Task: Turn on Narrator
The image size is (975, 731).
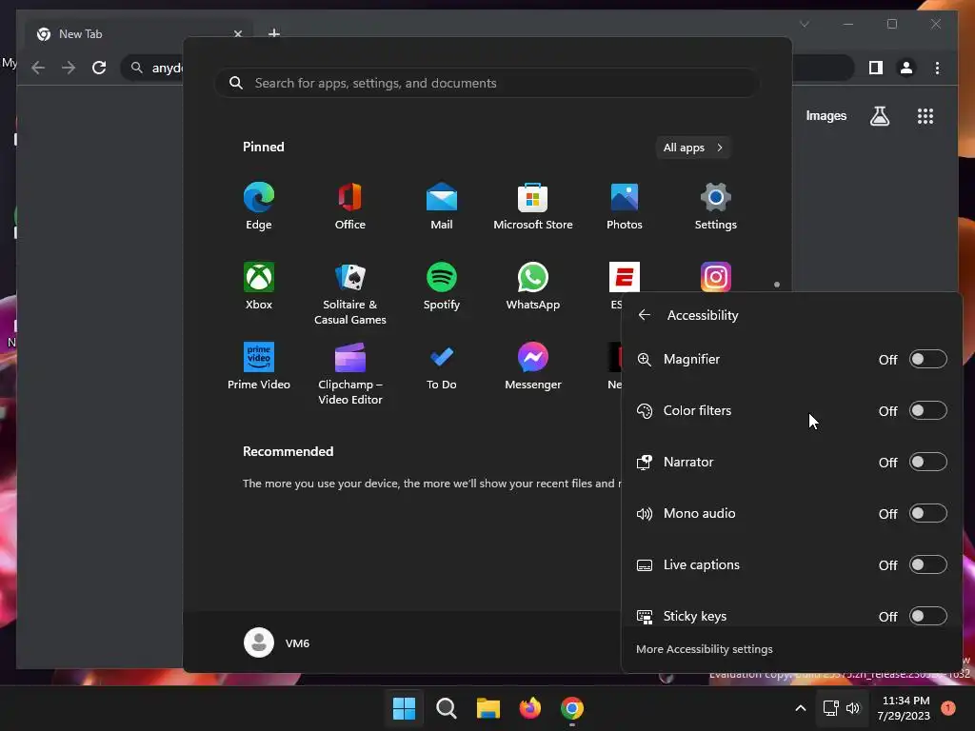Action: pos(927,462)
